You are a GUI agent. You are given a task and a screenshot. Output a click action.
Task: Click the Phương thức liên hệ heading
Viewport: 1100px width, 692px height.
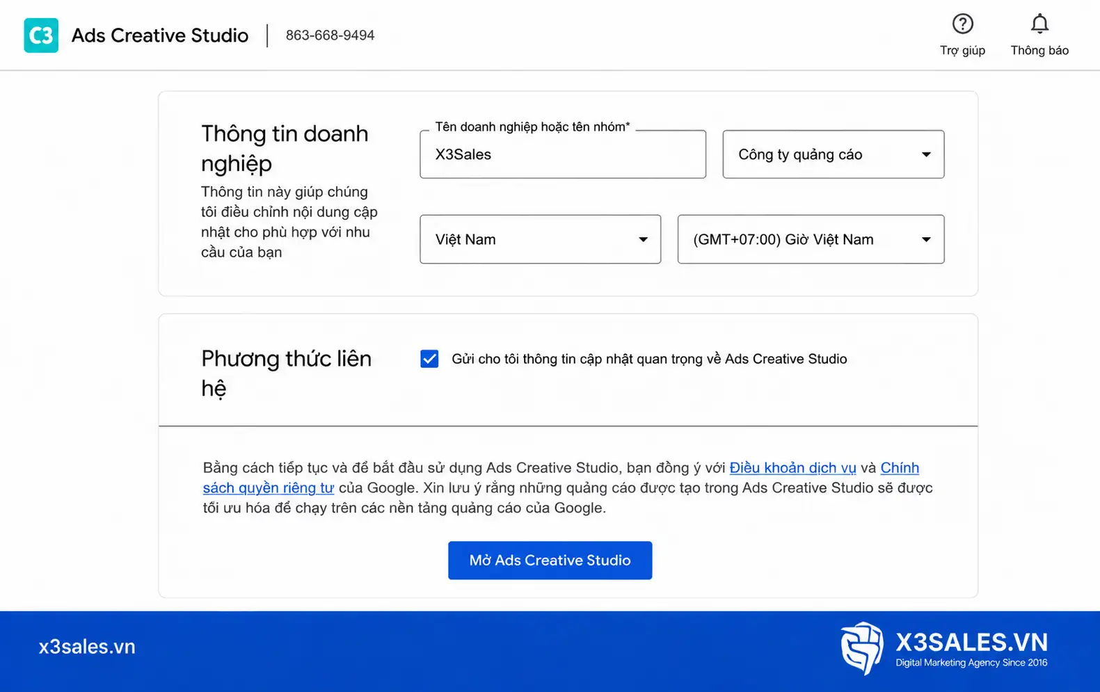click(286, 373)
